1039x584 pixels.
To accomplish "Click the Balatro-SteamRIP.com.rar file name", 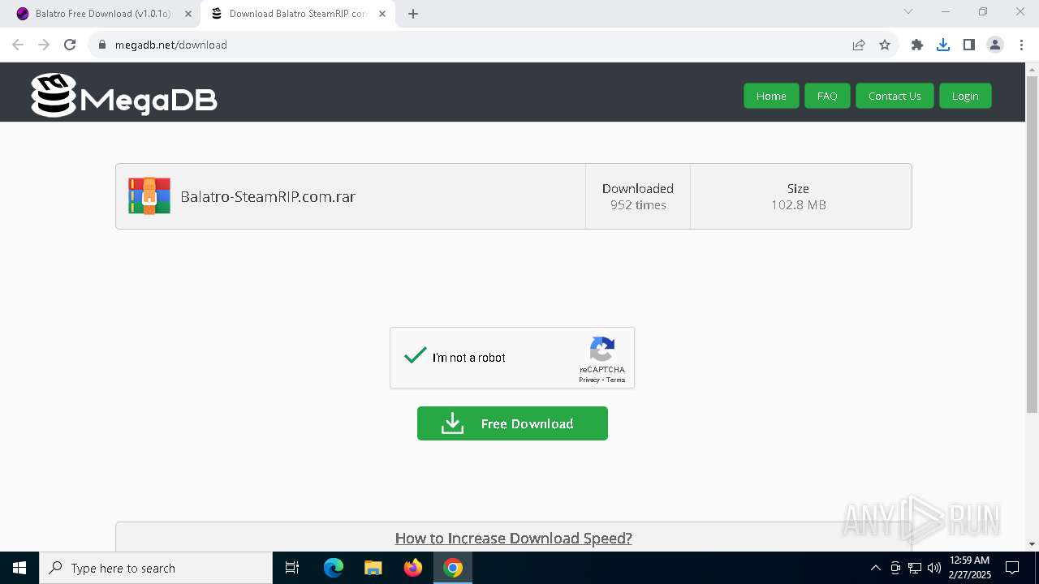I will coord(268,196).
